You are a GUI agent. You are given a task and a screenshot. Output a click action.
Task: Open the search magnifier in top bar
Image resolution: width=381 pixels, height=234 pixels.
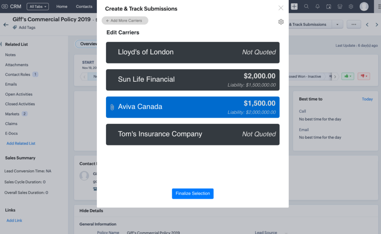coord(306,6)
